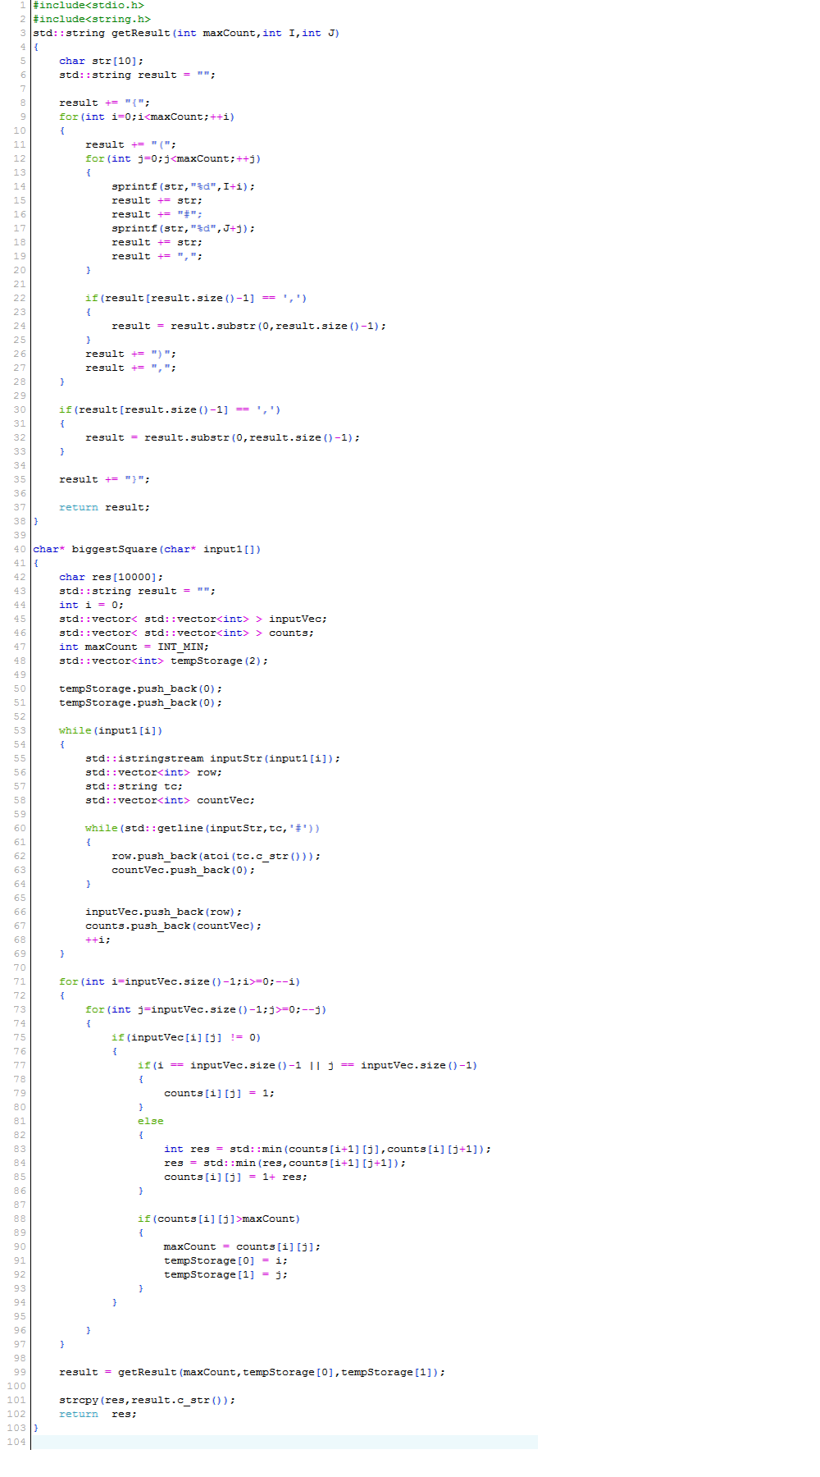
Task: Click the 'return result;' statement
Action: pos(104,508)
